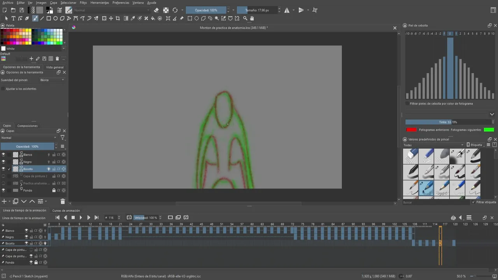Select the Move tool
498x280 pixels.
[x=111, y=18]
